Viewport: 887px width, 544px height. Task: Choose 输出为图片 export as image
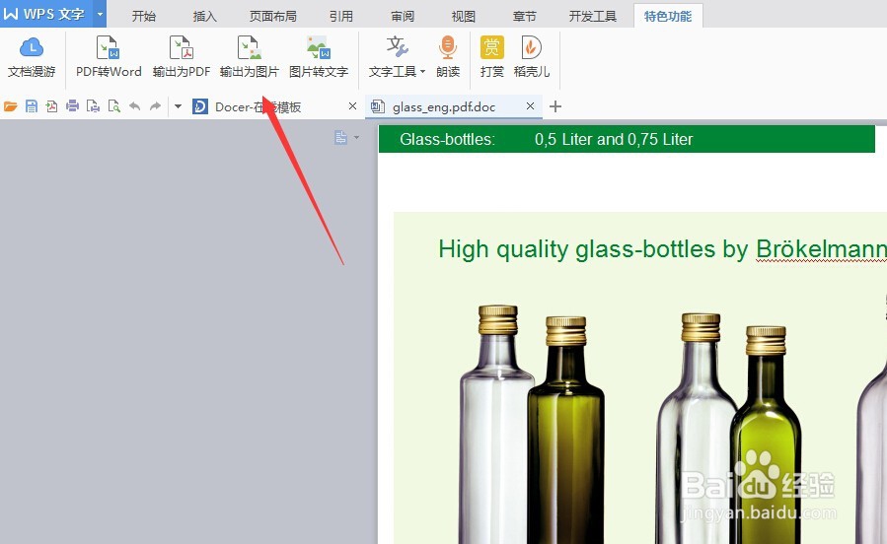(249, 56)
